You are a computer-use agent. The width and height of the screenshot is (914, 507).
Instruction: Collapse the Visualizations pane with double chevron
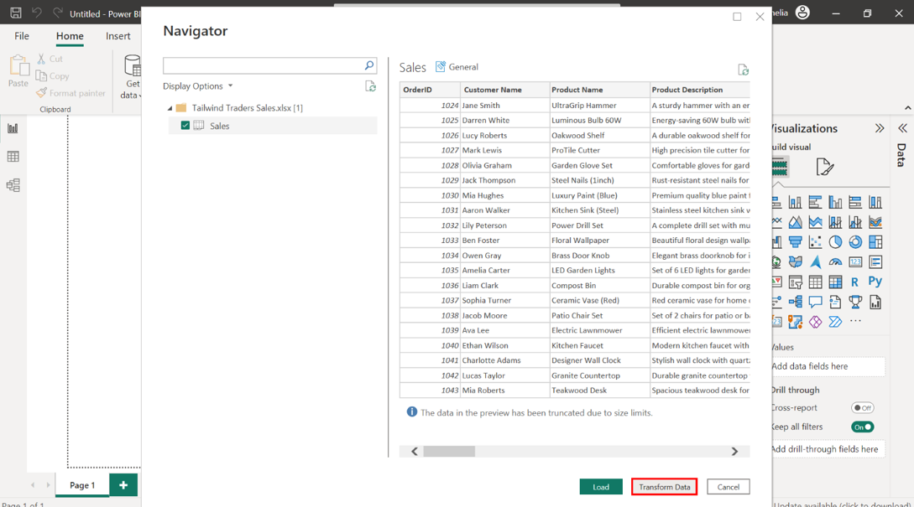879,128
